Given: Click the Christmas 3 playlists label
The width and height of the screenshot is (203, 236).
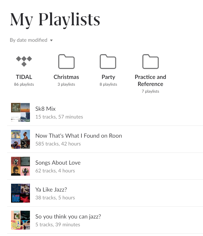Looking at the screenshot, I should [x=66, y=84].
